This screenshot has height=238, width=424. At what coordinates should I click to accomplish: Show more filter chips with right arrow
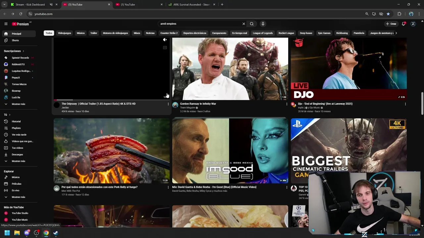coord(396,33)
